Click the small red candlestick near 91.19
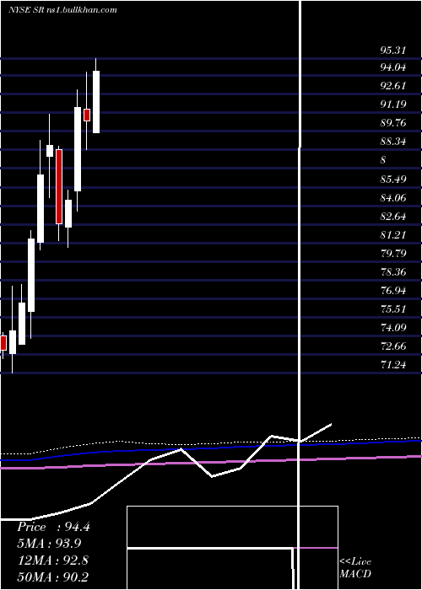422x590 pixels. click(x=87, y=115)
